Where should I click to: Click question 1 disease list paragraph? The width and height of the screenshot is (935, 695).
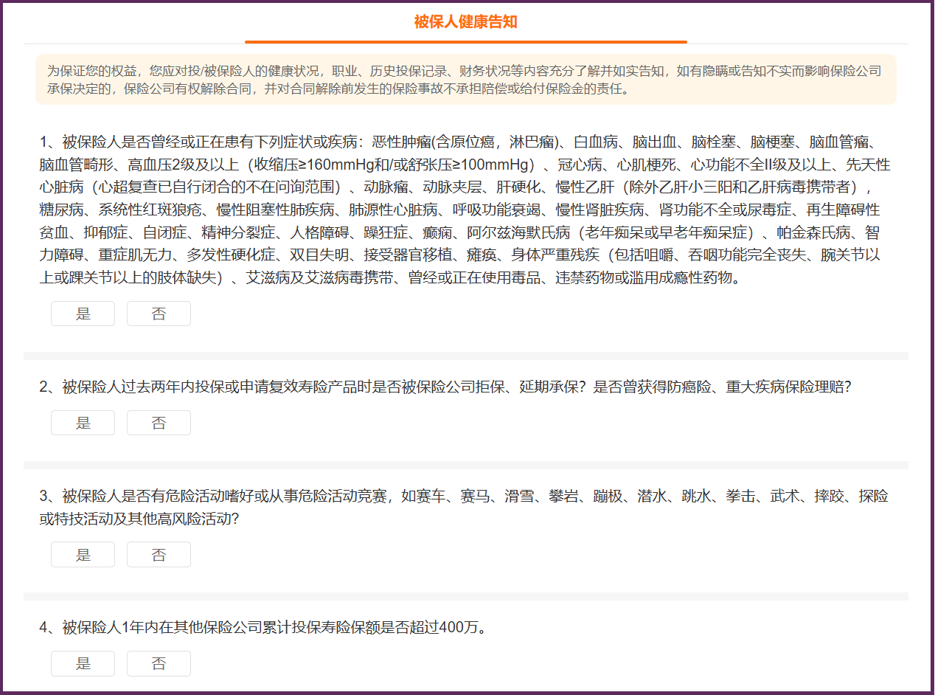tap(465, 210)
